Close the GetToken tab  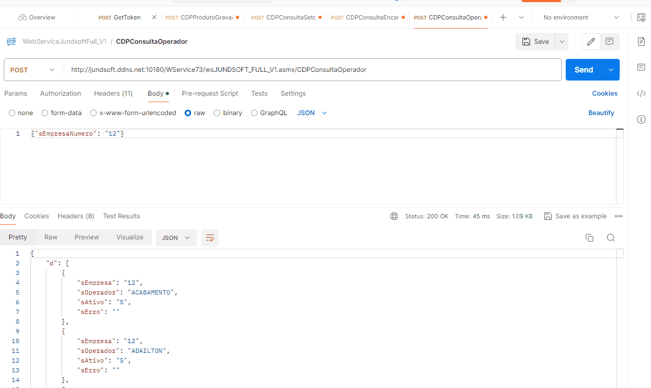click(154, 17)
